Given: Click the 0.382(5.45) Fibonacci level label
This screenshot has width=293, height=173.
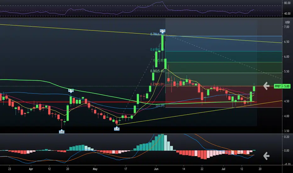Looking at the screenshot, I should click(157, 71).
